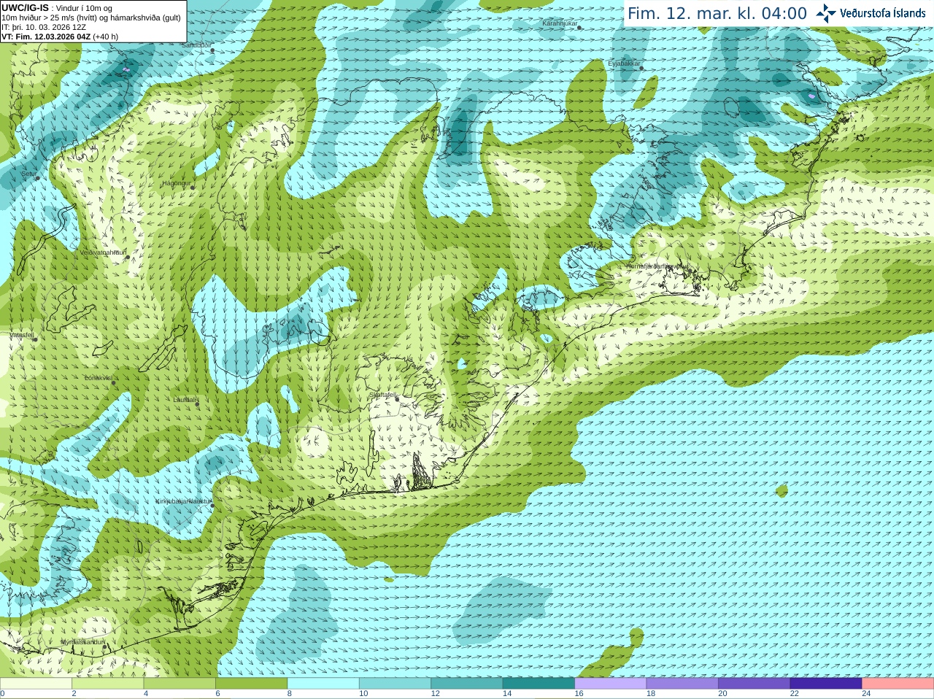934x699 pixels.
Task: Click the 10–12 m/s turquoise legend swatch
Action: tap(395, 684)
